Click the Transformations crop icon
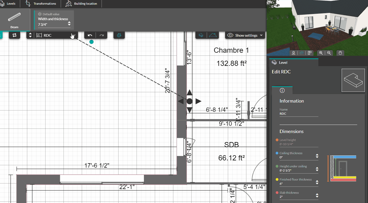 click(28, 4)
